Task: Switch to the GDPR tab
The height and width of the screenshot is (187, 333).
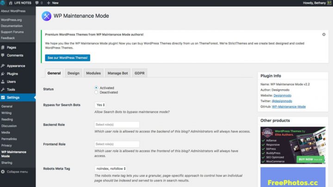Action: coord(140,73)
